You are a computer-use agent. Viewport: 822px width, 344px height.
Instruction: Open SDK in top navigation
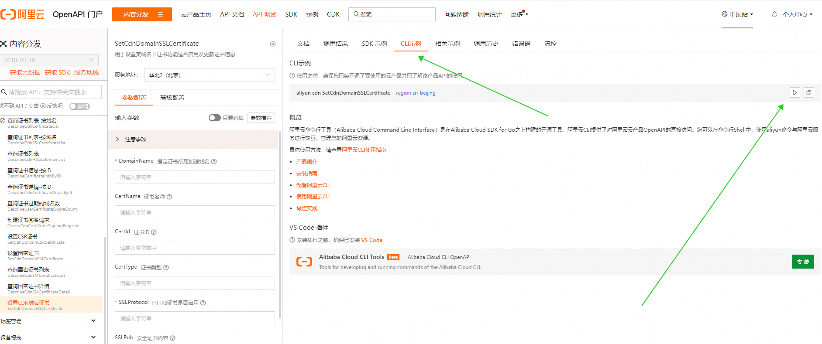coord(291,14)
